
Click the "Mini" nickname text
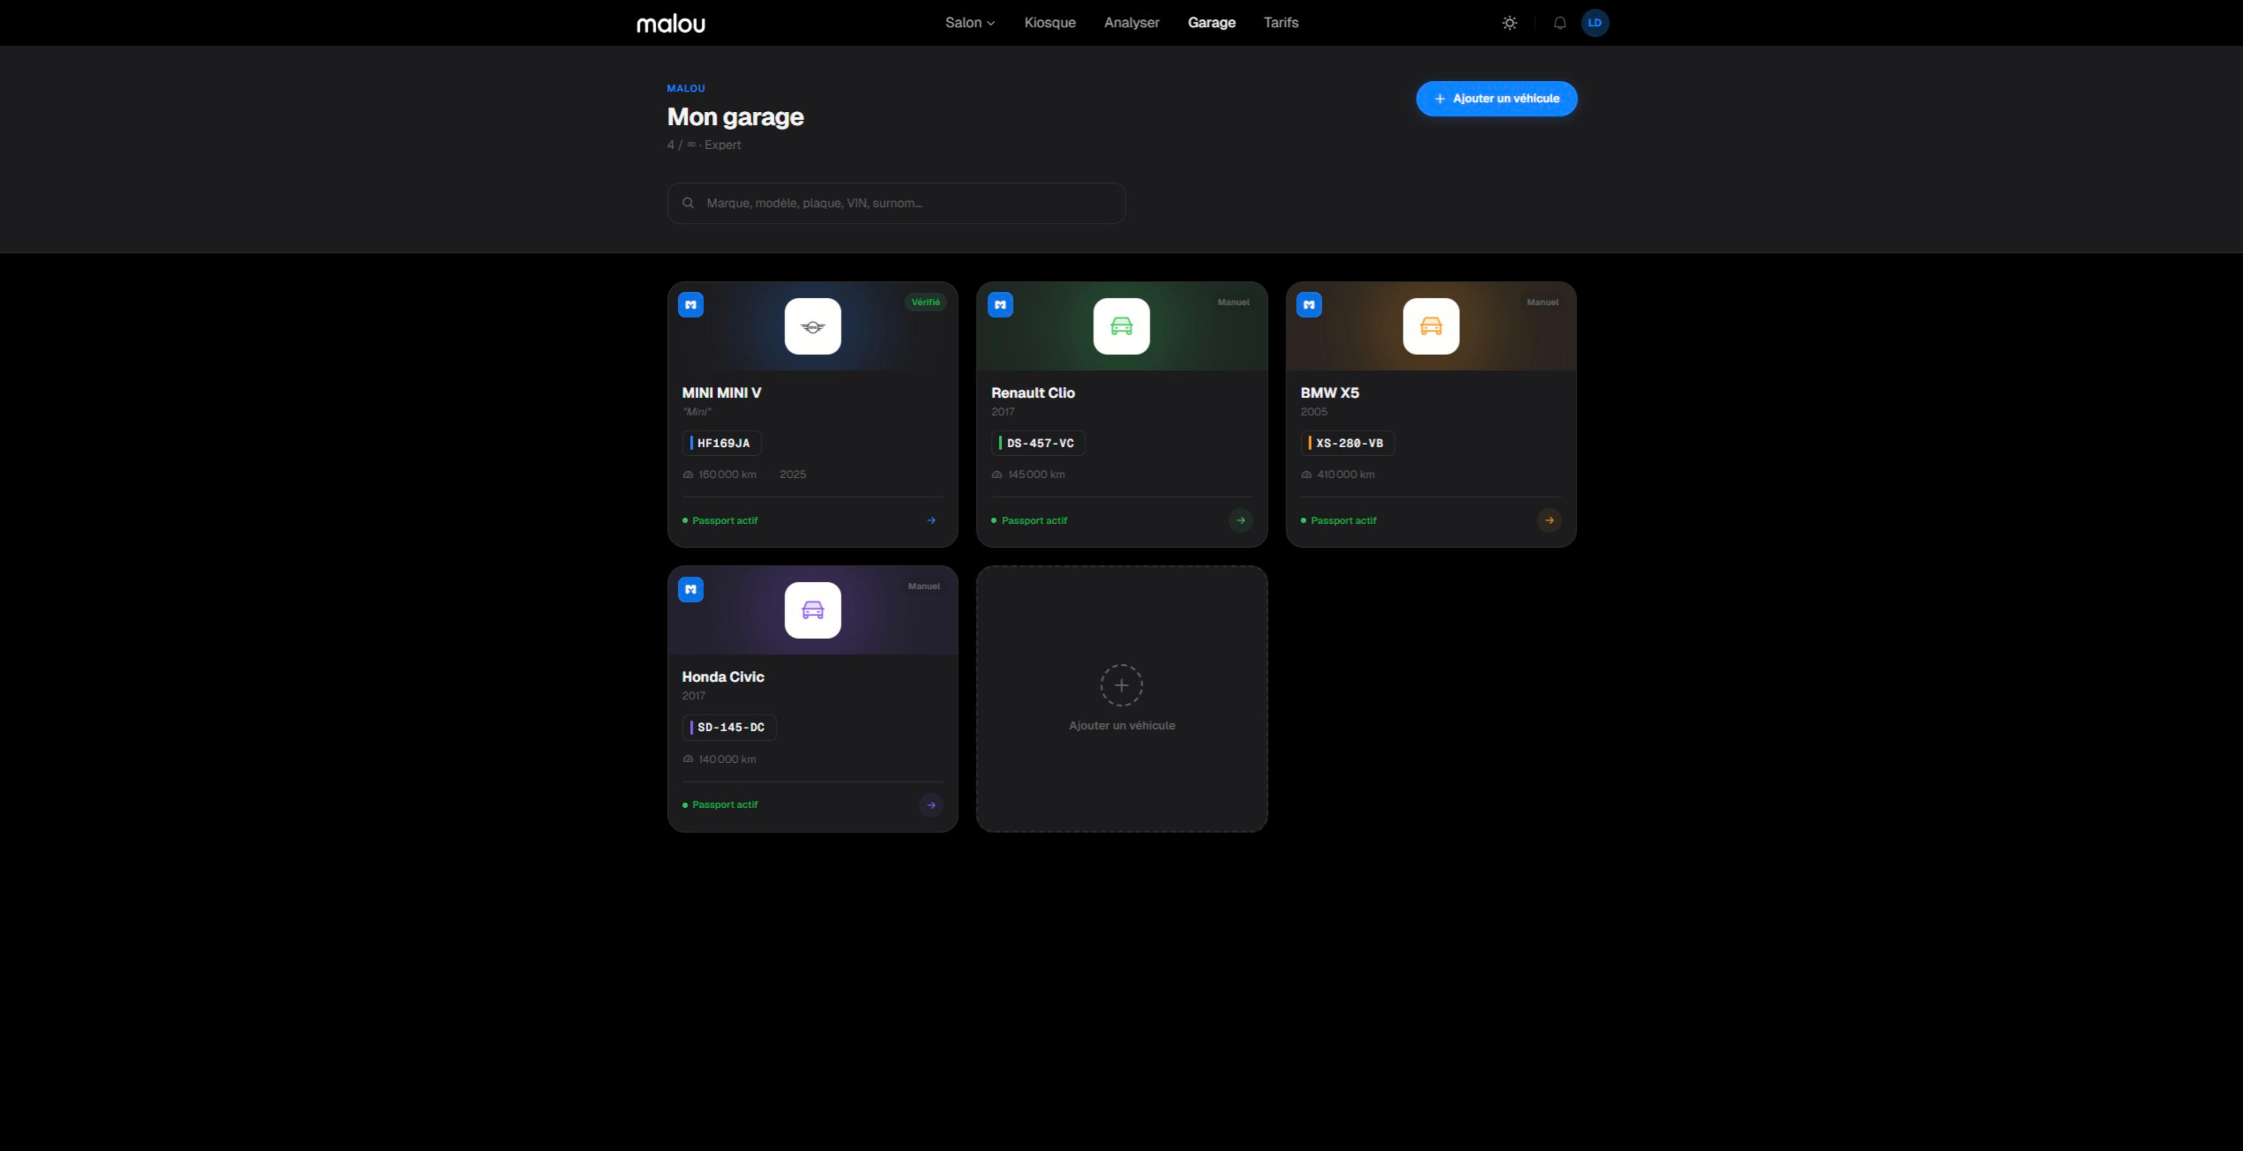tap(697, 412)
